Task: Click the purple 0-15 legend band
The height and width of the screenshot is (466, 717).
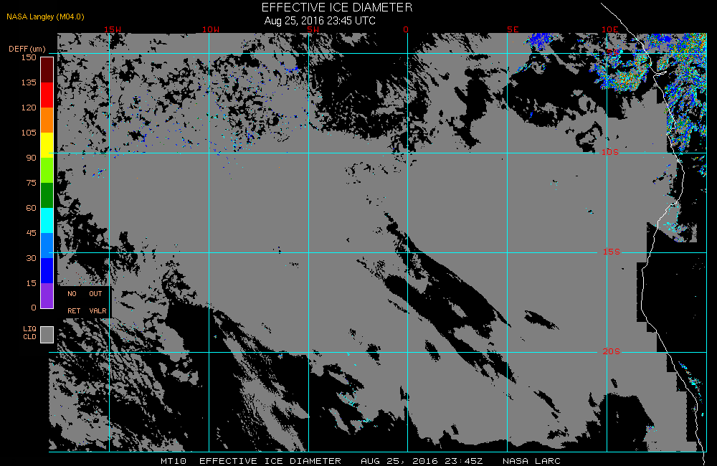Action: coord(47,296)
